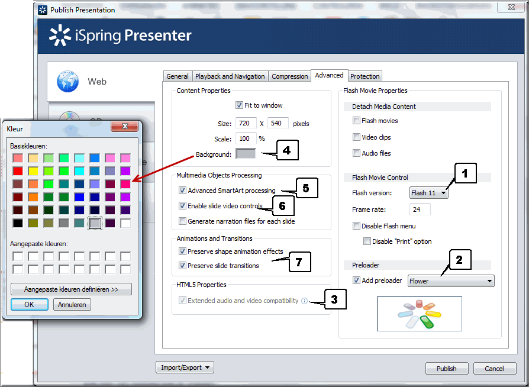Image resolution: width=529 pixels, height=387 pixels.
Task: Switch to the Protection tab
Action: pos(365,76)
